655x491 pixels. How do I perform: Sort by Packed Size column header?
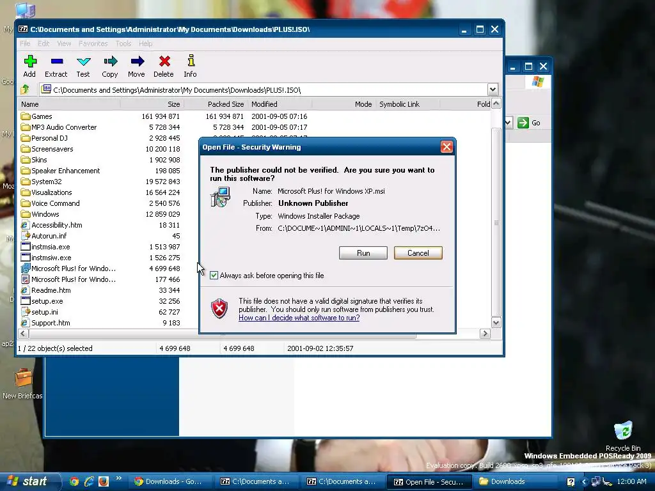point(216,104)
